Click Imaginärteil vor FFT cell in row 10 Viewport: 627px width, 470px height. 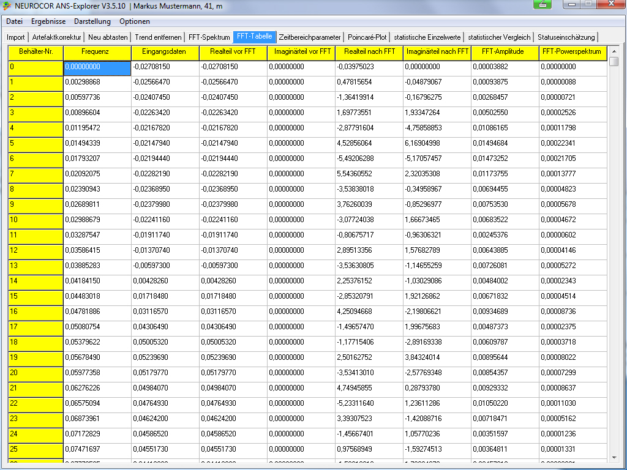click(301, 222)
